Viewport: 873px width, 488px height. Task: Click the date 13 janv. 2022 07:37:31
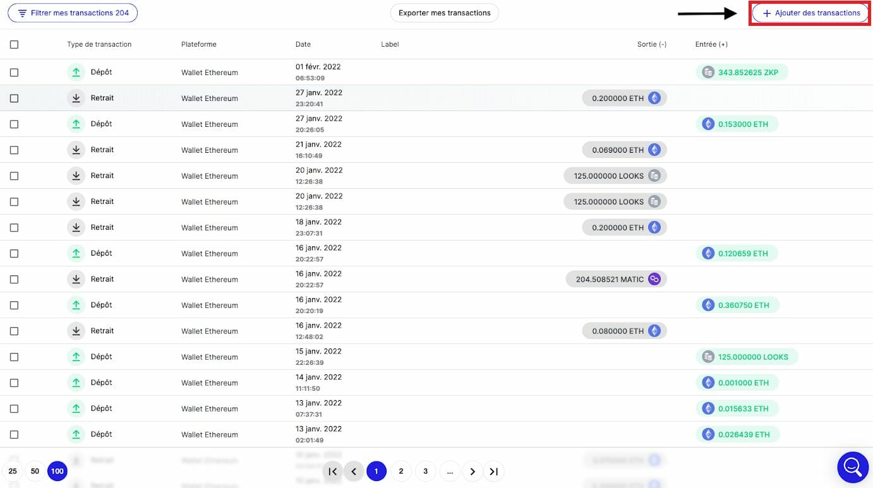(x=318, y=408)
